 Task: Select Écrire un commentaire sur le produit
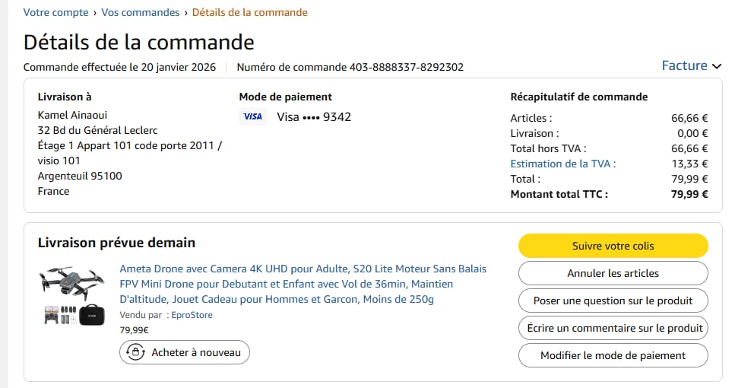[613, 328]
